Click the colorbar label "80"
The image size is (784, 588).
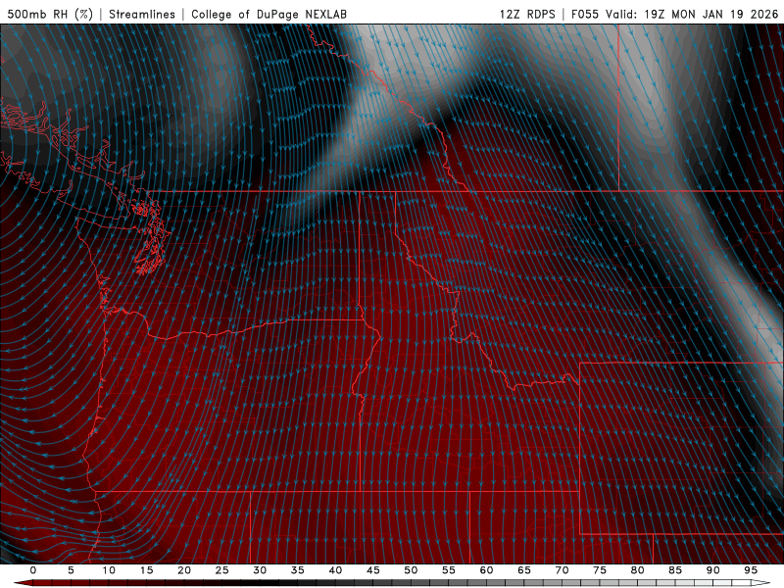pos(637,570)
